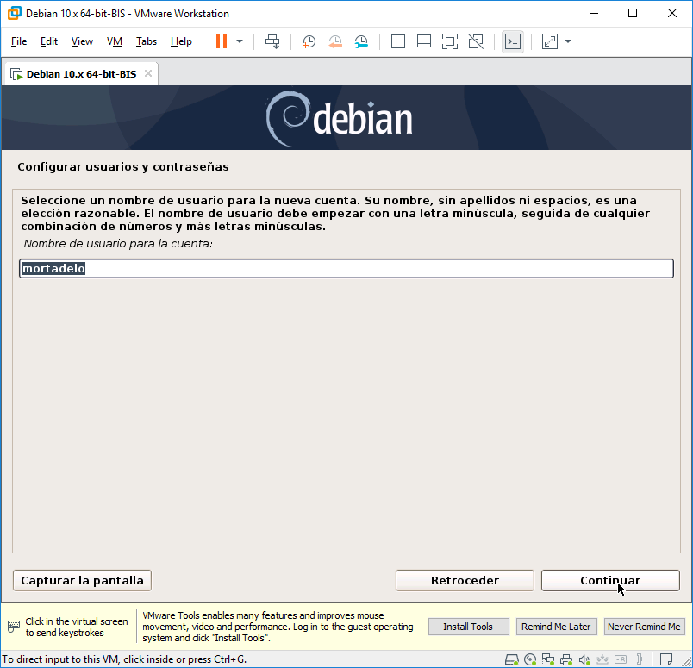
Task: Click the Retroceder button
Action: point(465,580)
